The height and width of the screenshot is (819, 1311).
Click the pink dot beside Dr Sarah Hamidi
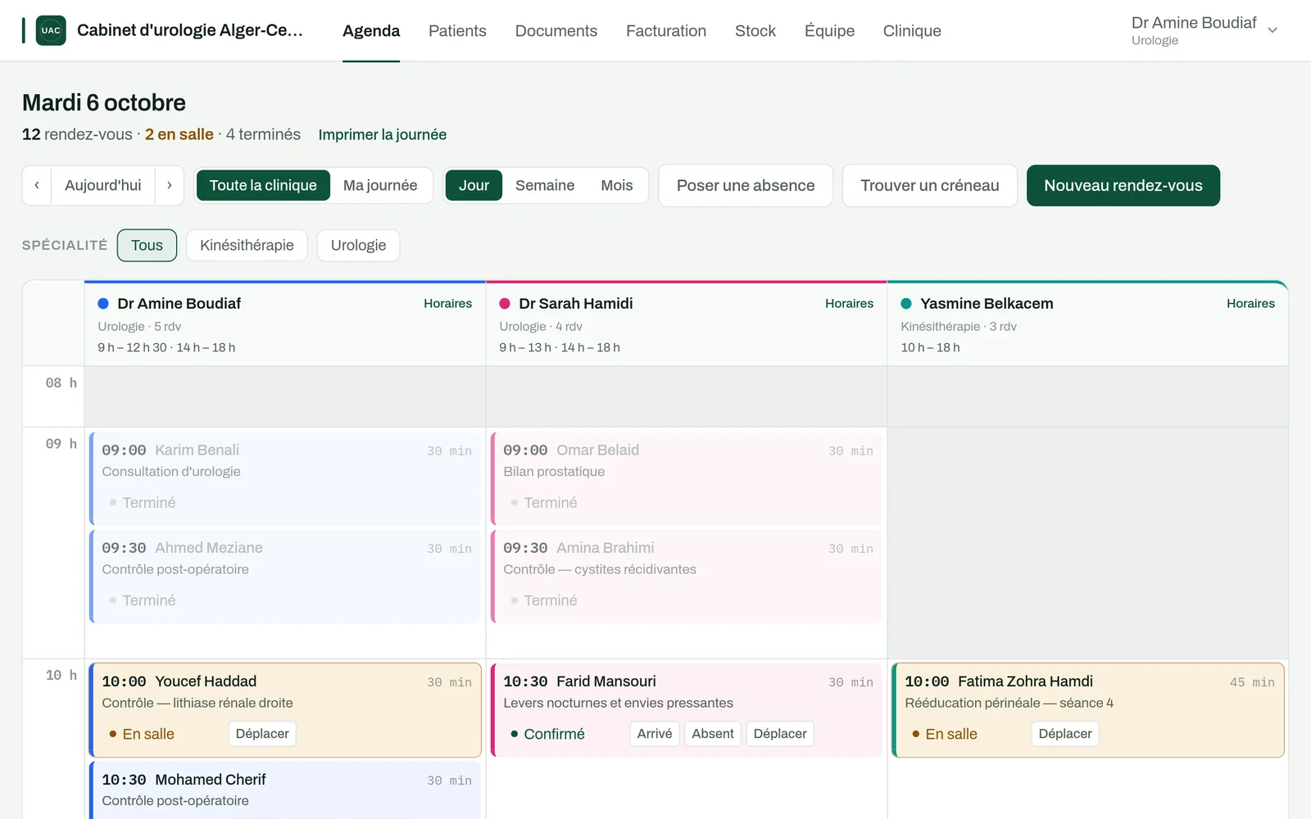(x=505, y=304)
